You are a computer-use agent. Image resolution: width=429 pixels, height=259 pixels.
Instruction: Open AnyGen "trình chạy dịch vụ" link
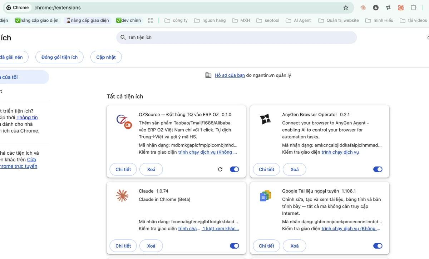click(x=340, y=152)
